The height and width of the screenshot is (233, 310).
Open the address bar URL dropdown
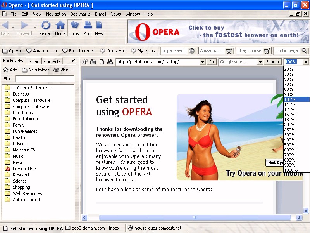click(203, 62)
